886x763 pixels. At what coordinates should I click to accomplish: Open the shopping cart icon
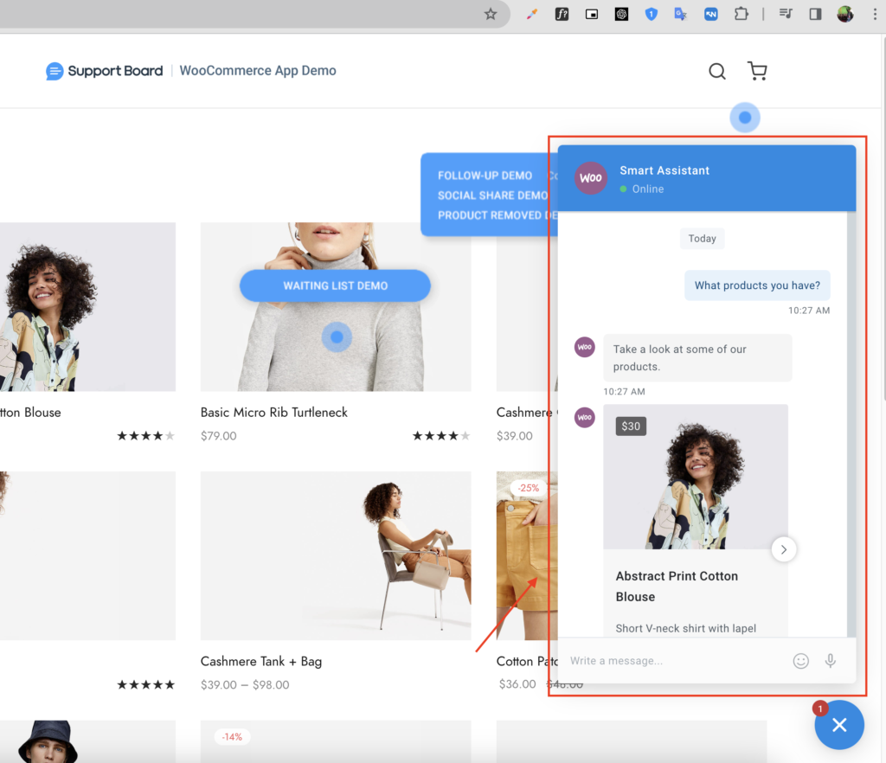pos(756,71)
